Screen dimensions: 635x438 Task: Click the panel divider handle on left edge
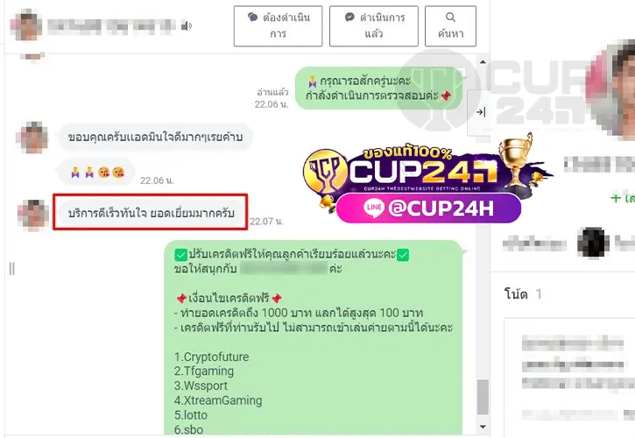(x=11, y=268)
